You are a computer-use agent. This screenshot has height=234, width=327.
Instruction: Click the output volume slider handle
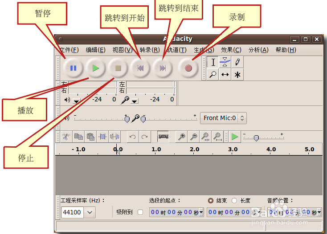[127, 119]
